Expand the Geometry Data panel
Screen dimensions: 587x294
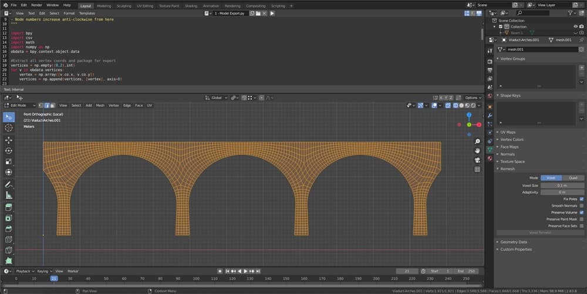[x=513, y=242]
